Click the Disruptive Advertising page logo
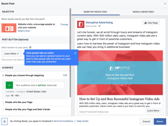The image size is (168, 126). (81, 24)
